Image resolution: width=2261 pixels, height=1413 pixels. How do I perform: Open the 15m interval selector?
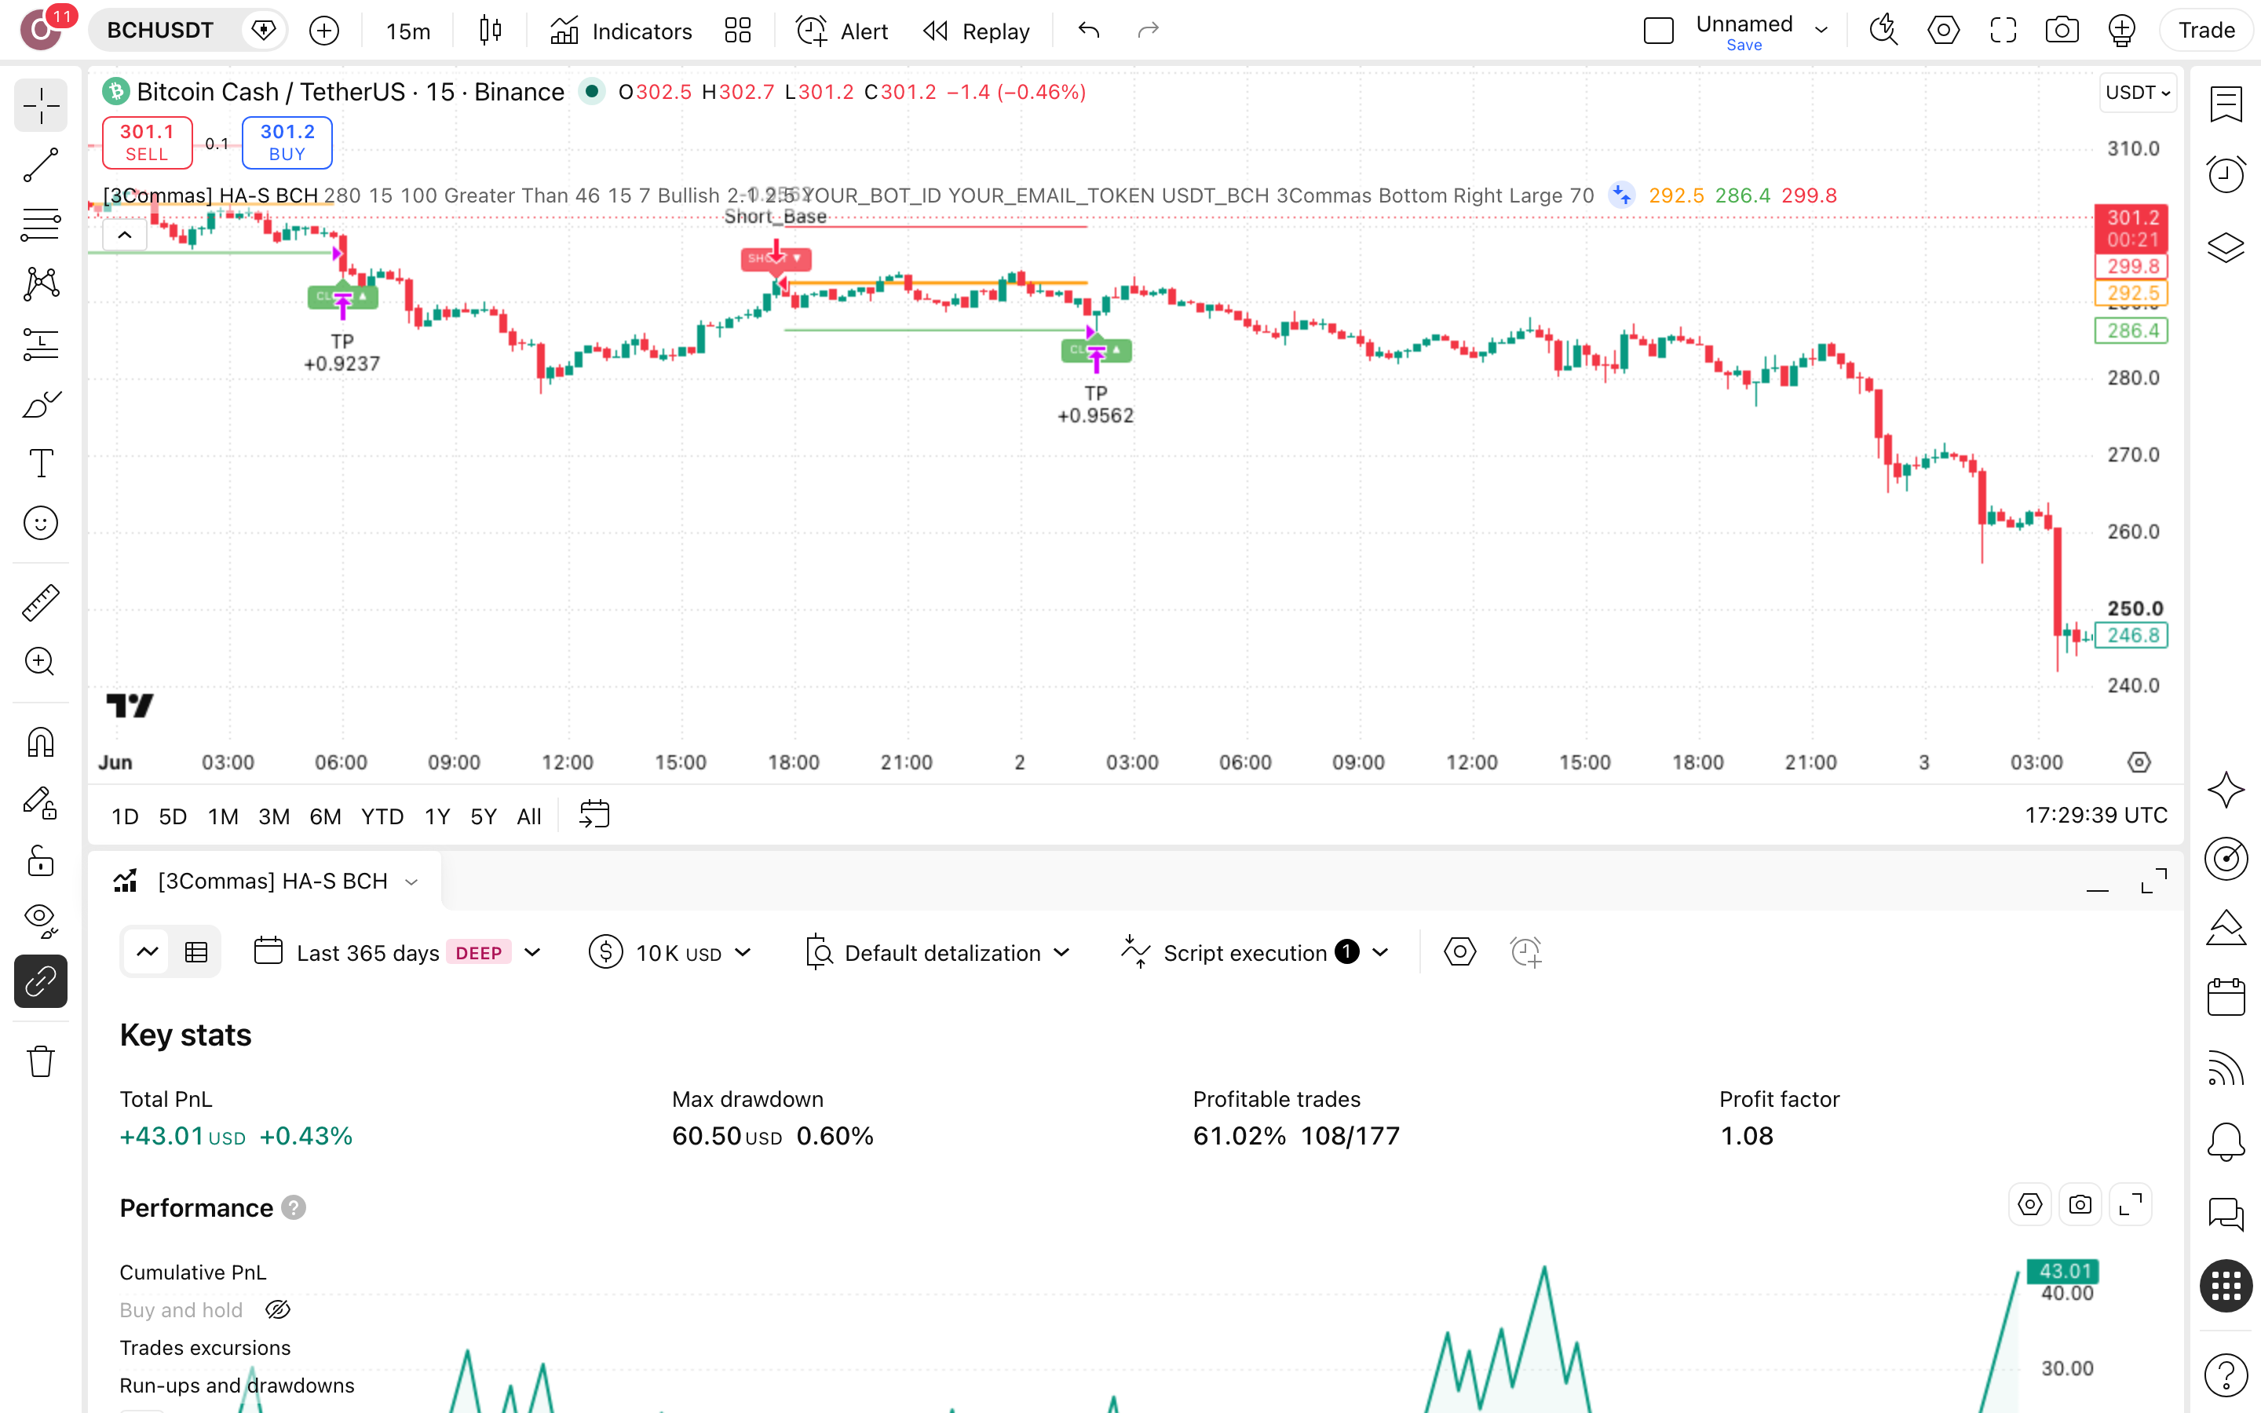tap(408, 31)
